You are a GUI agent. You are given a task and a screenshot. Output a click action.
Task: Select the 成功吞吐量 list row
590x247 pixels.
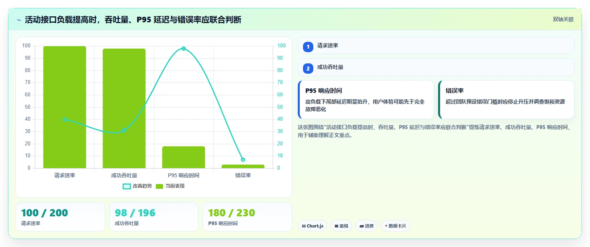(x=436, y=67)
